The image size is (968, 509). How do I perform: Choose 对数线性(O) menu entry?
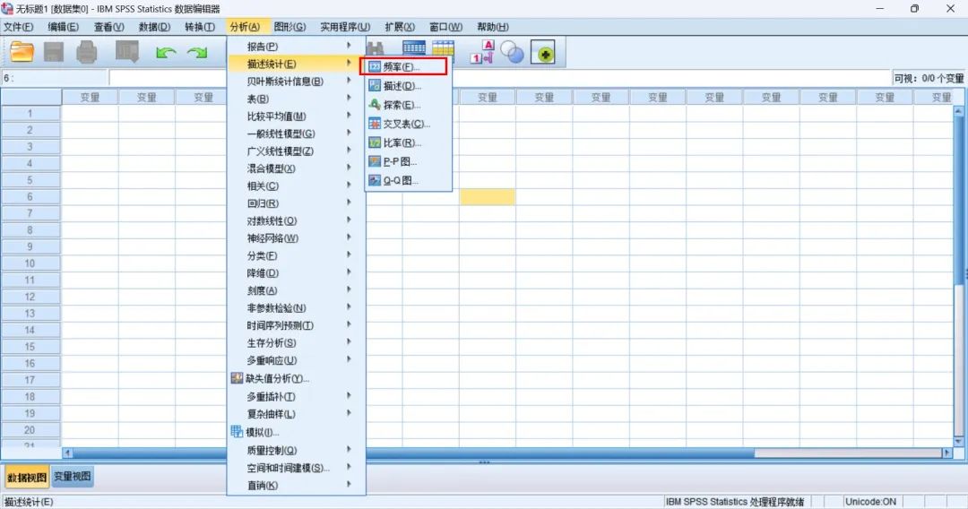pos(297,220)
